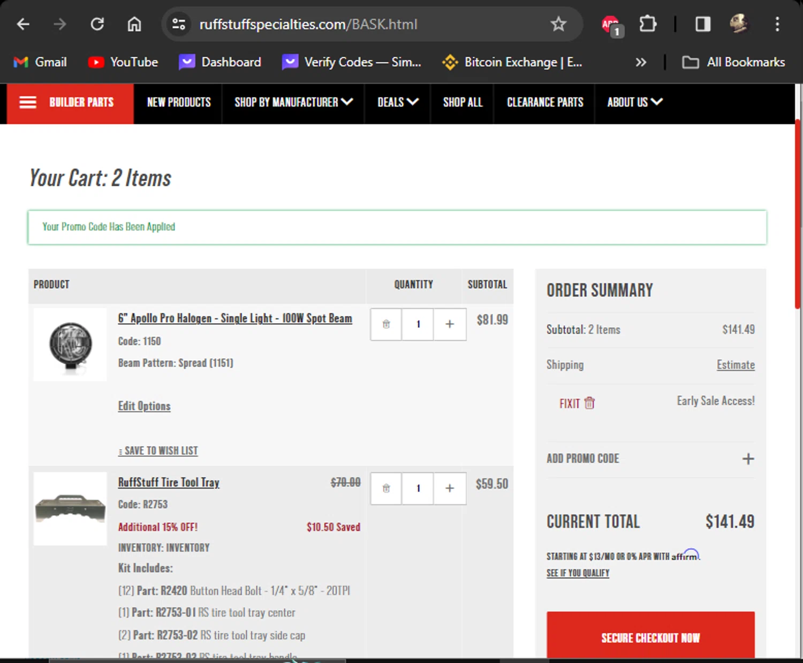803x663 pixels.
Task: Go back to the previous page
Action: pyautogui.click(x=23, y=24)
